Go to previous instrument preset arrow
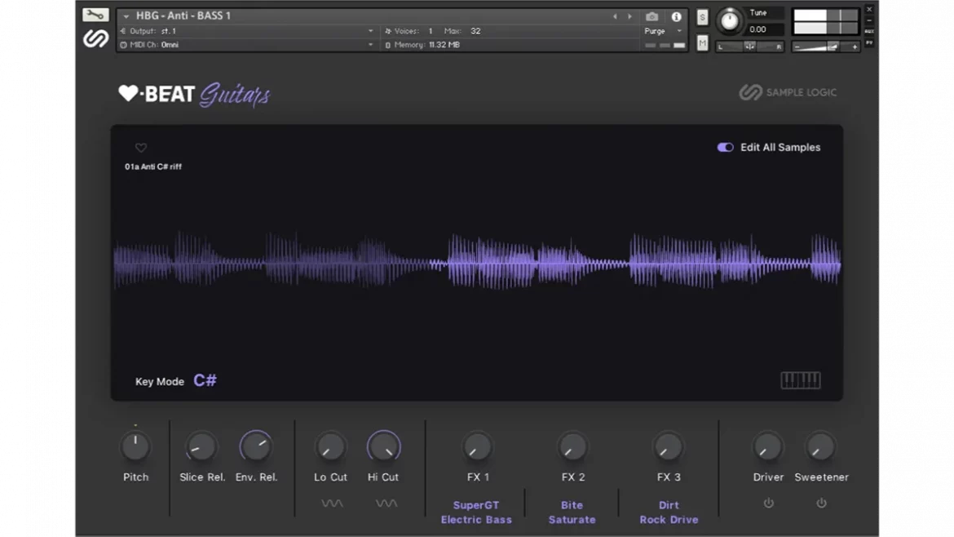 click(x=615, y=17)
